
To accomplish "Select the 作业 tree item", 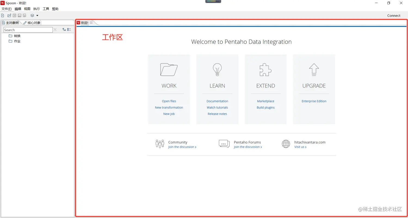I will click(17, 41).
